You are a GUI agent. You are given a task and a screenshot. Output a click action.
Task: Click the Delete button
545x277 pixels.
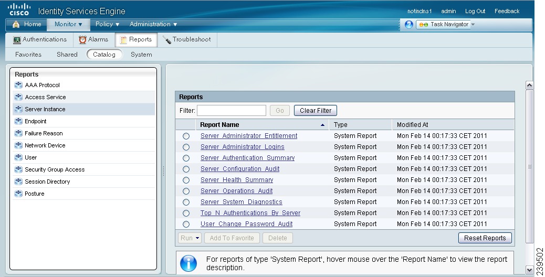tap(278, 238)
